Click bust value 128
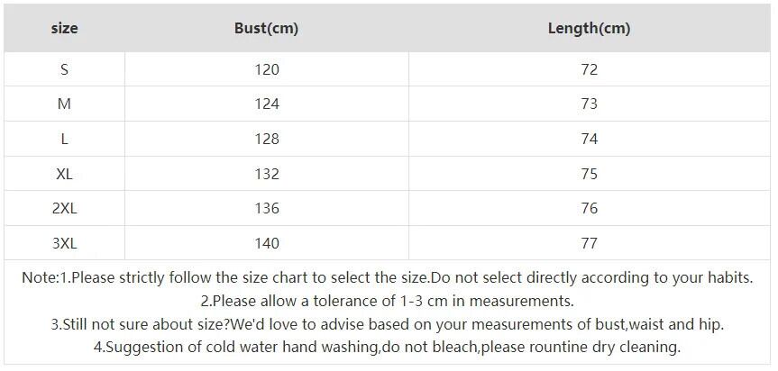Screen dimensions: 778x371 coord(267,139)
